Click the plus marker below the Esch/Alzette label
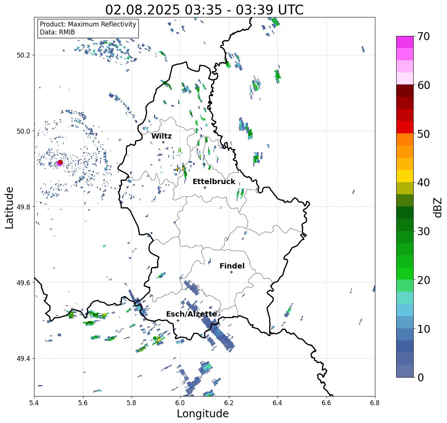Image resolution: width=447 pixels, height=423 pixels. coord(178,320)
